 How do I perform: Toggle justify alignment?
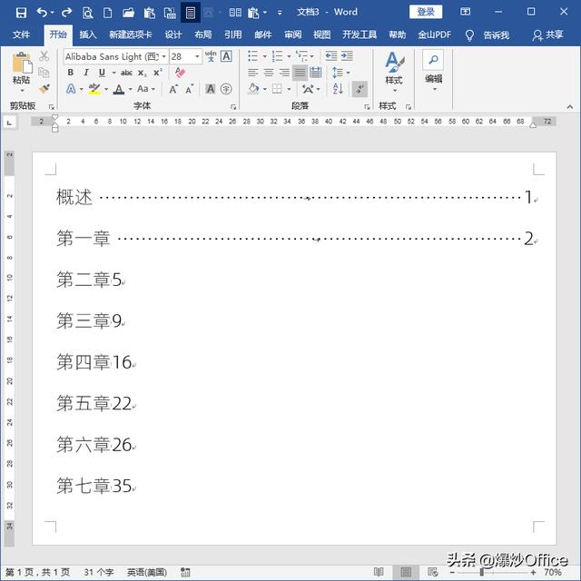[x=300, y=73]
